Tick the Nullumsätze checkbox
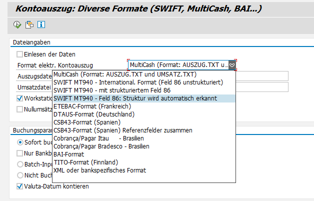 (x=20, y=109)
